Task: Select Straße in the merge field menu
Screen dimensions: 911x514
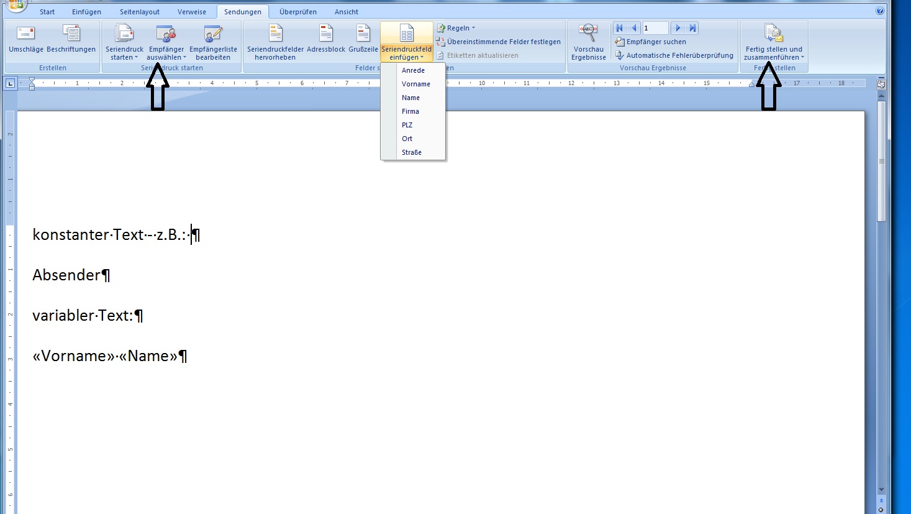Action: (411, 152)
